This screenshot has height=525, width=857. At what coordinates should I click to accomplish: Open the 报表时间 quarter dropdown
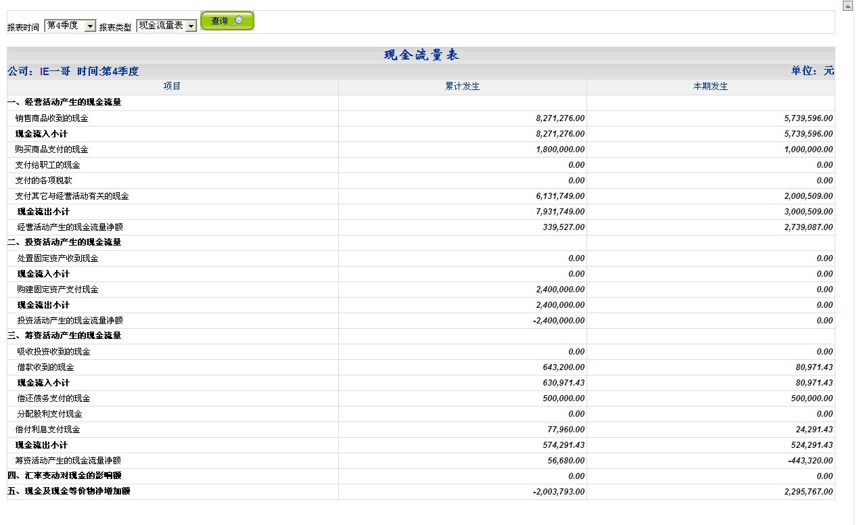coord(70,26)
